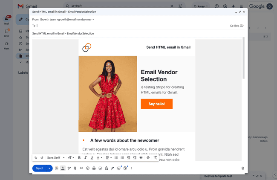Open the text size dropdown
This screenshot has height=180, width=277.
pos(71,157)
